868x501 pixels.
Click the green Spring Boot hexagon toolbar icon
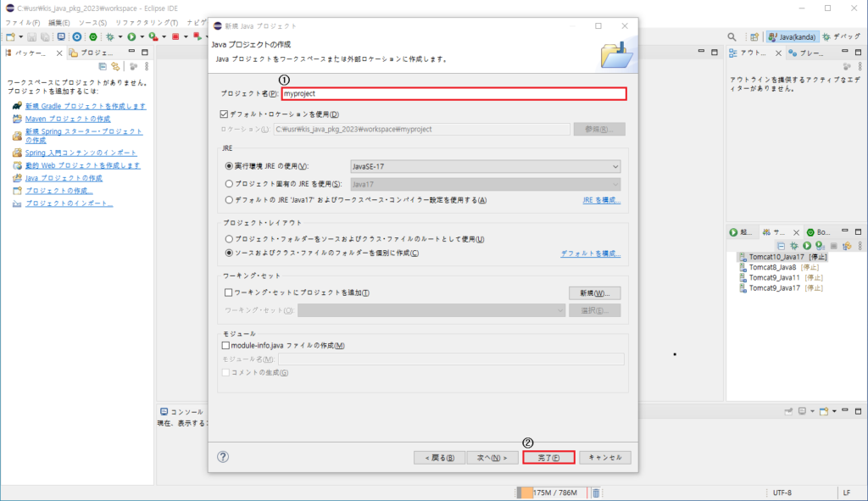point(93,37)
